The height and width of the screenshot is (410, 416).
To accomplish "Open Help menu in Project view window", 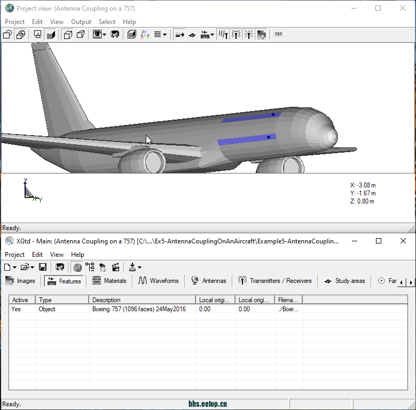I will (x=129, y=22).
